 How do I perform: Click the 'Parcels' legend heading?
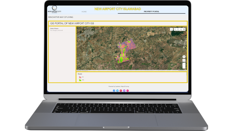point(80,74)
